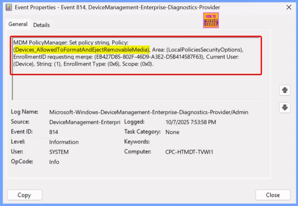The image size is (298, 206).
Task: Click the Event ID value 814
Action: pos(54,132)
